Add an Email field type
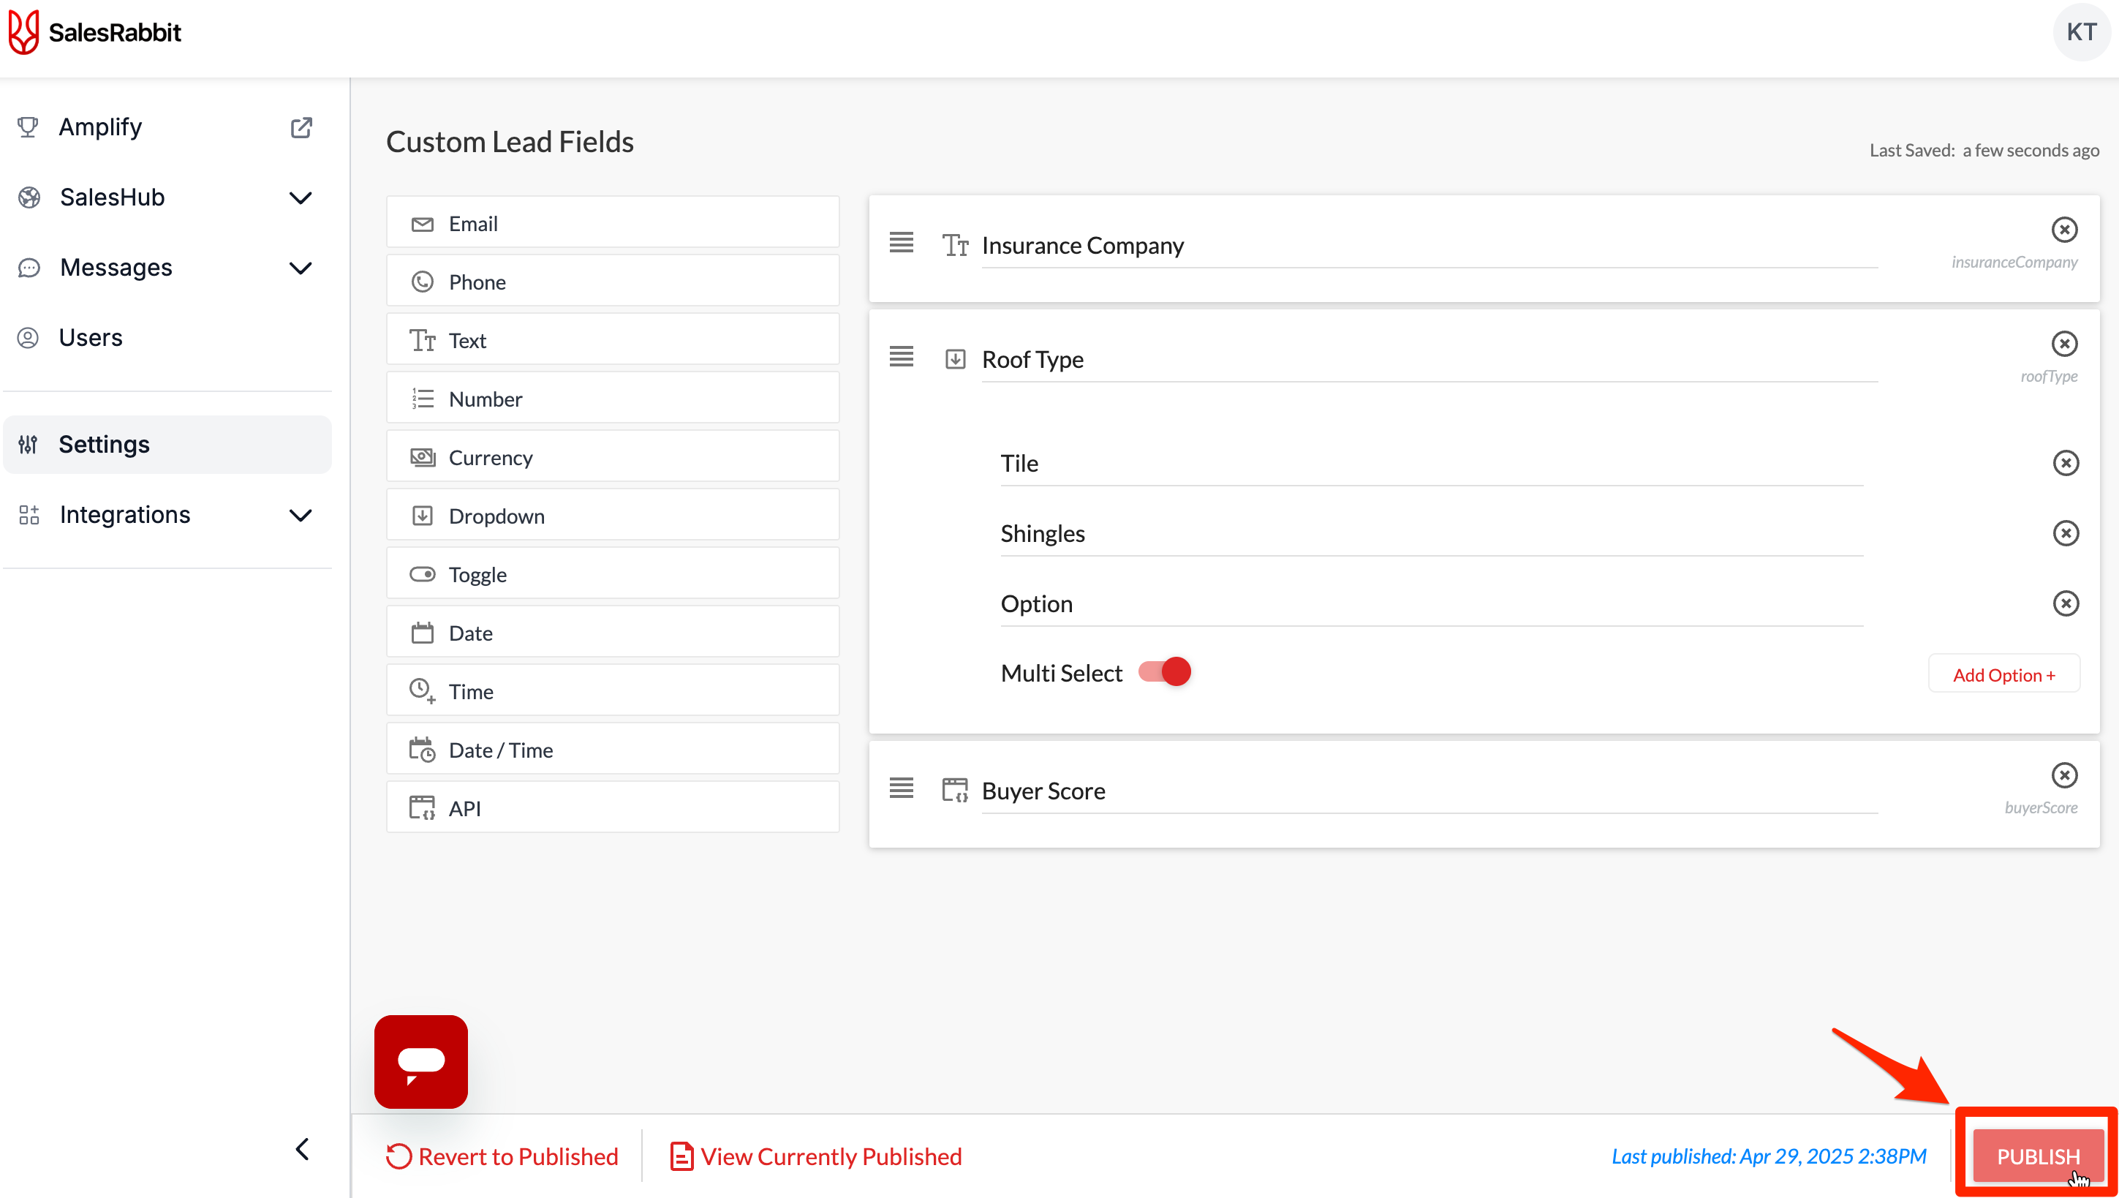 (x=613, y=222)
